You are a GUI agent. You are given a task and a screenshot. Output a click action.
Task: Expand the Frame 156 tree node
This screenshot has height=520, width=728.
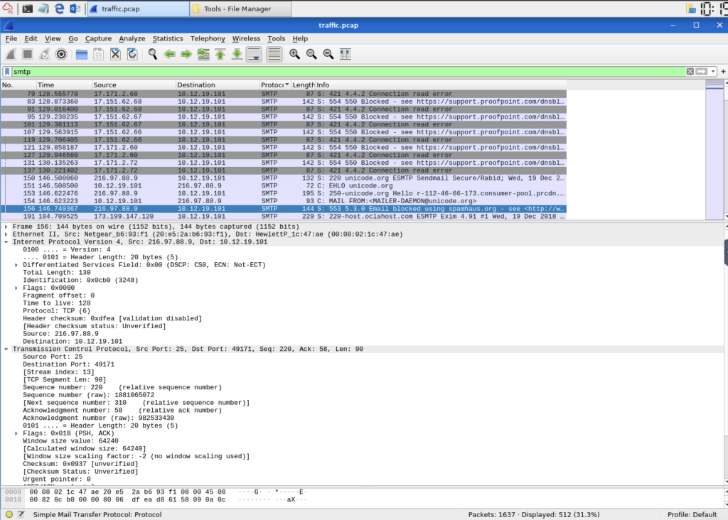coord(6,227)
